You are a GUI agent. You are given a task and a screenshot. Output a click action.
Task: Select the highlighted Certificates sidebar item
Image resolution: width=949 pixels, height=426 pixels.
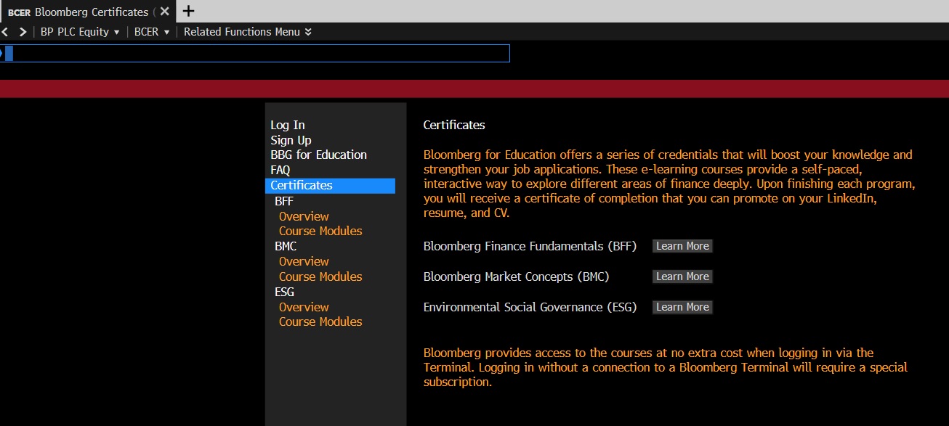point(302,185)
